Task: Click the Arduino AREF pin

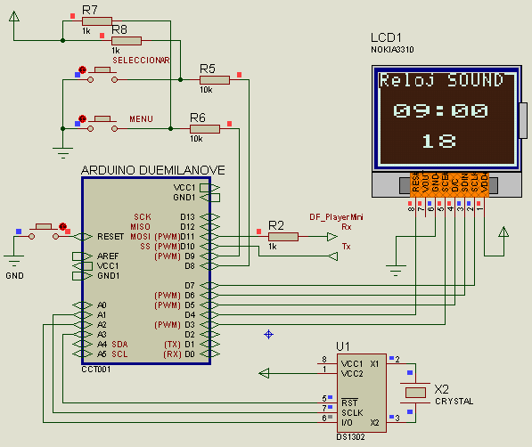Action: coord(83,256)
